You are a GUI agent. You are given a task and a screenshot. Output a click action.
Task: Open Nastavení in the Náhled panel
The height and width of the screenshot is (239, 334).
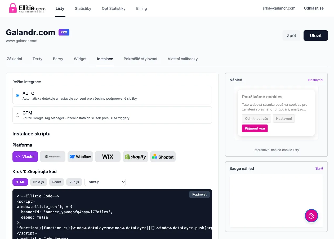pos(316,80)
